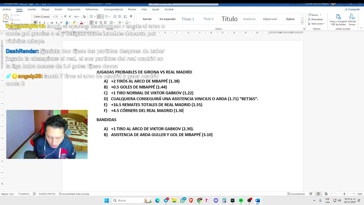Open the Seleccionar dropdown

[316, 24]
